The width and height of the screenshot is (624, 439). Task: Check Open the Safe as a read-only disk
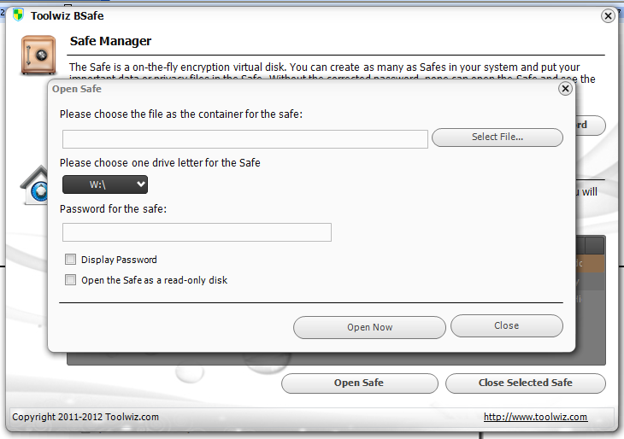pos(70,280)
